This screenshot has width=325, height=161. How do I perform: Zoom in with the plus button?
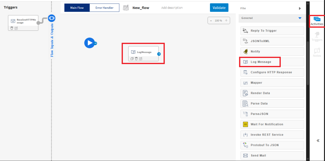coord(226,21)
